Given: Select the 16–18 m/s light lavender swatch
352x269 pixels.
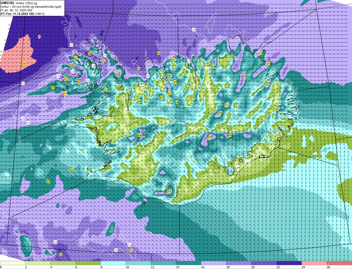Looking at the screenshot, I should click(214, 263).
